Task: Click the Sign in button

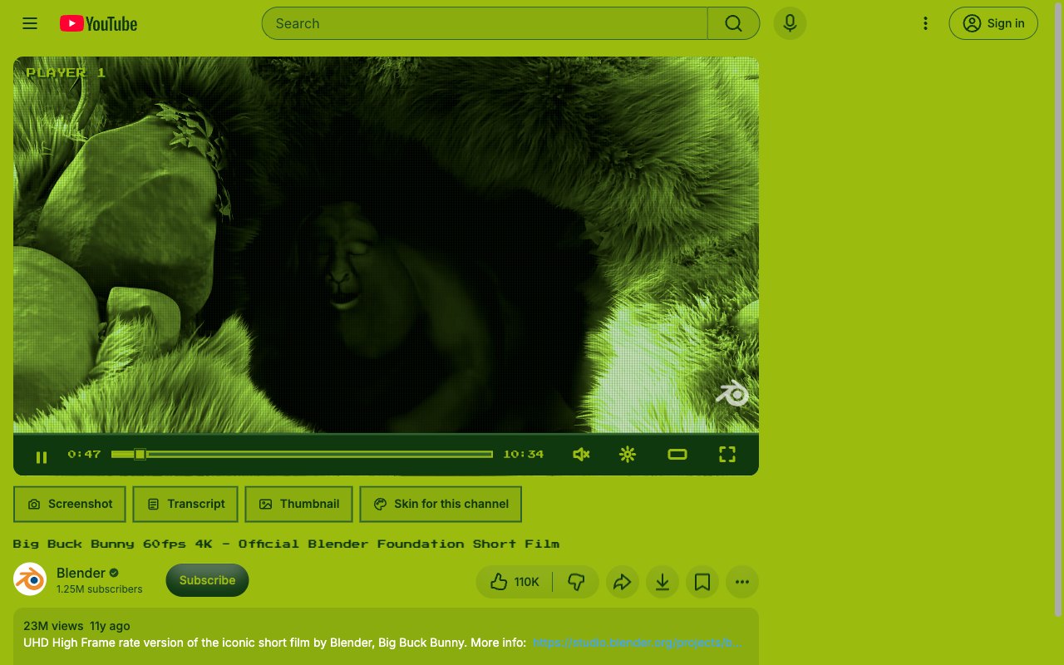Action: coord(993,23)
